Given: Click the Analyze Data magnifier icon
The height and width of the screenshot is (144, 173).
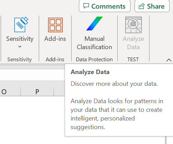Looking at the screenshot, I should 134,25.
